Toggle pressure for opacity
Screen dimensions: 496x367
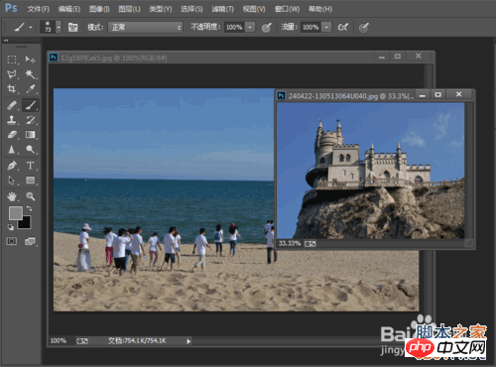coord(267,27)
